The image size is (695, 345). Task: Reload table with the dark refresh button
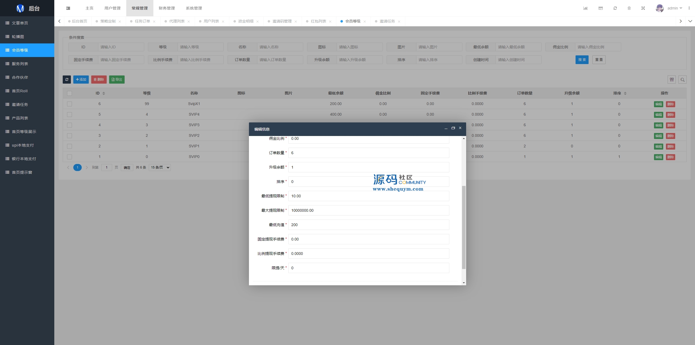67,80
